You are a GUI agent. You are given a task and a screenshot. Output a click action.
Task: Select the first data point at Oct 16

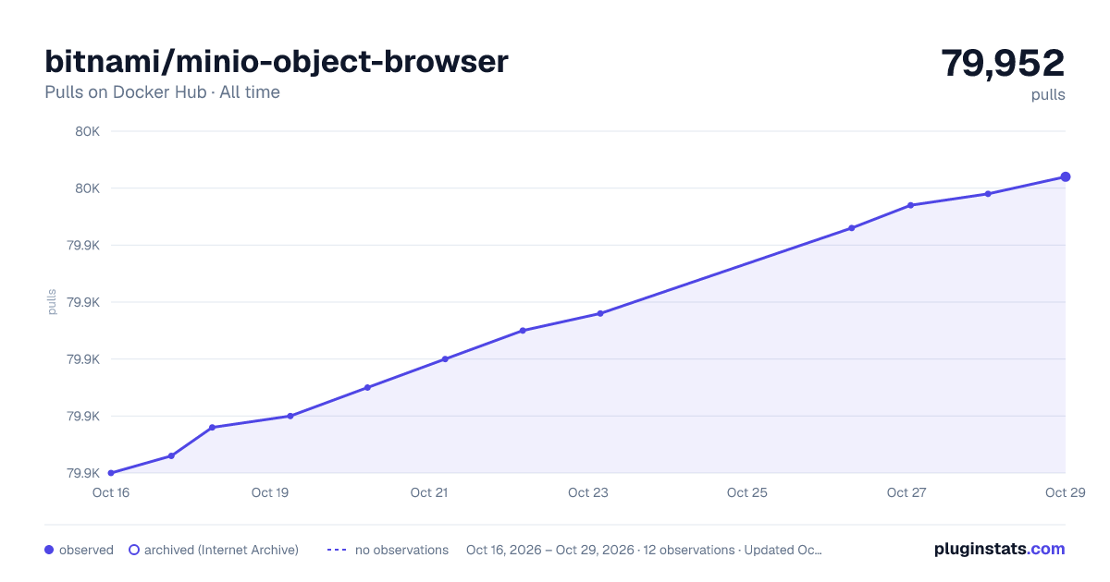tap(111, 473)
